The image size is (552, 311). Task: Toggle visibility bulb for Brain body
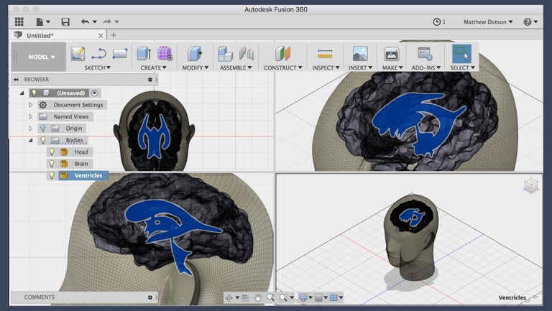pos(52,164)
